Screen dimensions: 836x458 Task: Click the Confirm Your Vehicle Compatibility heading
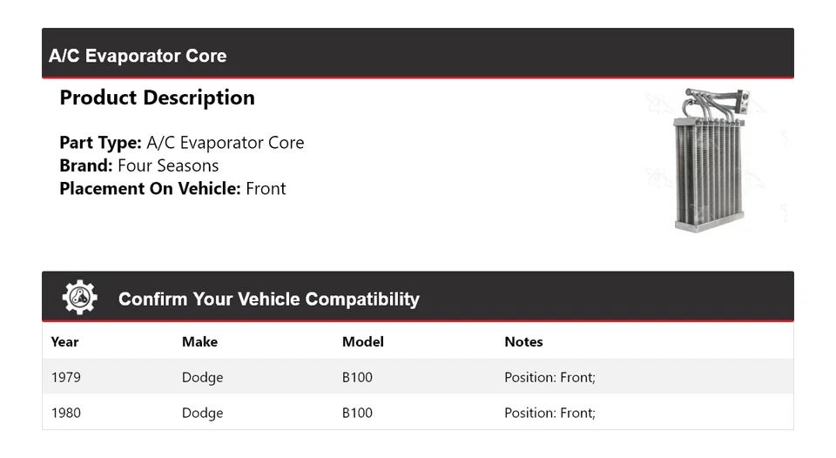tap(268, 299)
